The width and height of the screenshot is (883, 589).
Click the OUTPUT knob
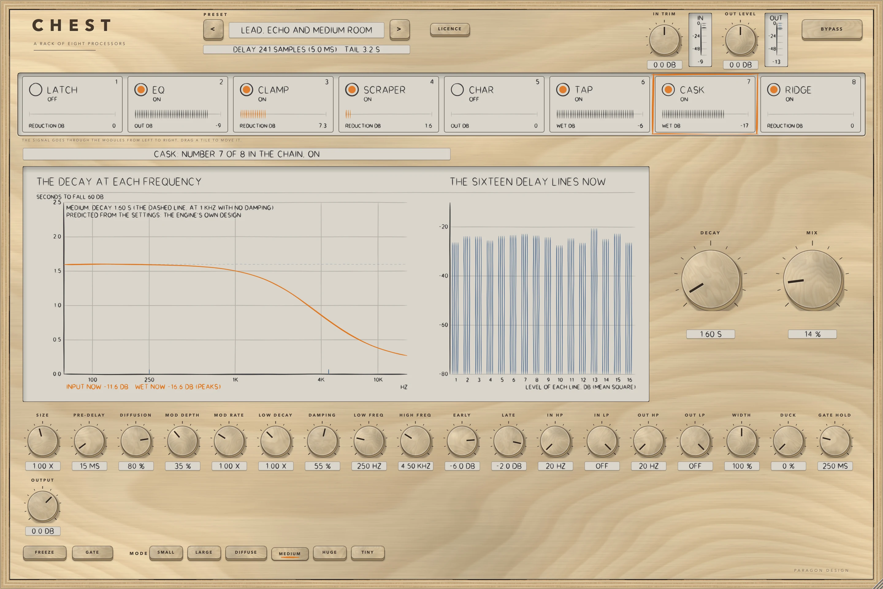pyautogui.click(x=43, y=506)
